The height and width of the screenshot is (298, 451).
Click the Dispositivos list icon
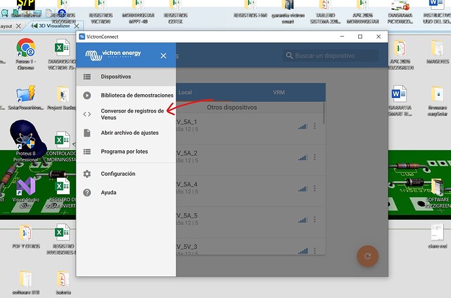click(87, 76)
